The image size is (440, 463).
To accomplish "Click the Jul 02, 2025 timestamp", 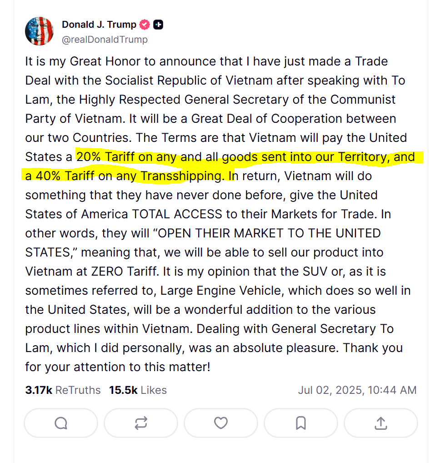I will click(x=357, y=390).
